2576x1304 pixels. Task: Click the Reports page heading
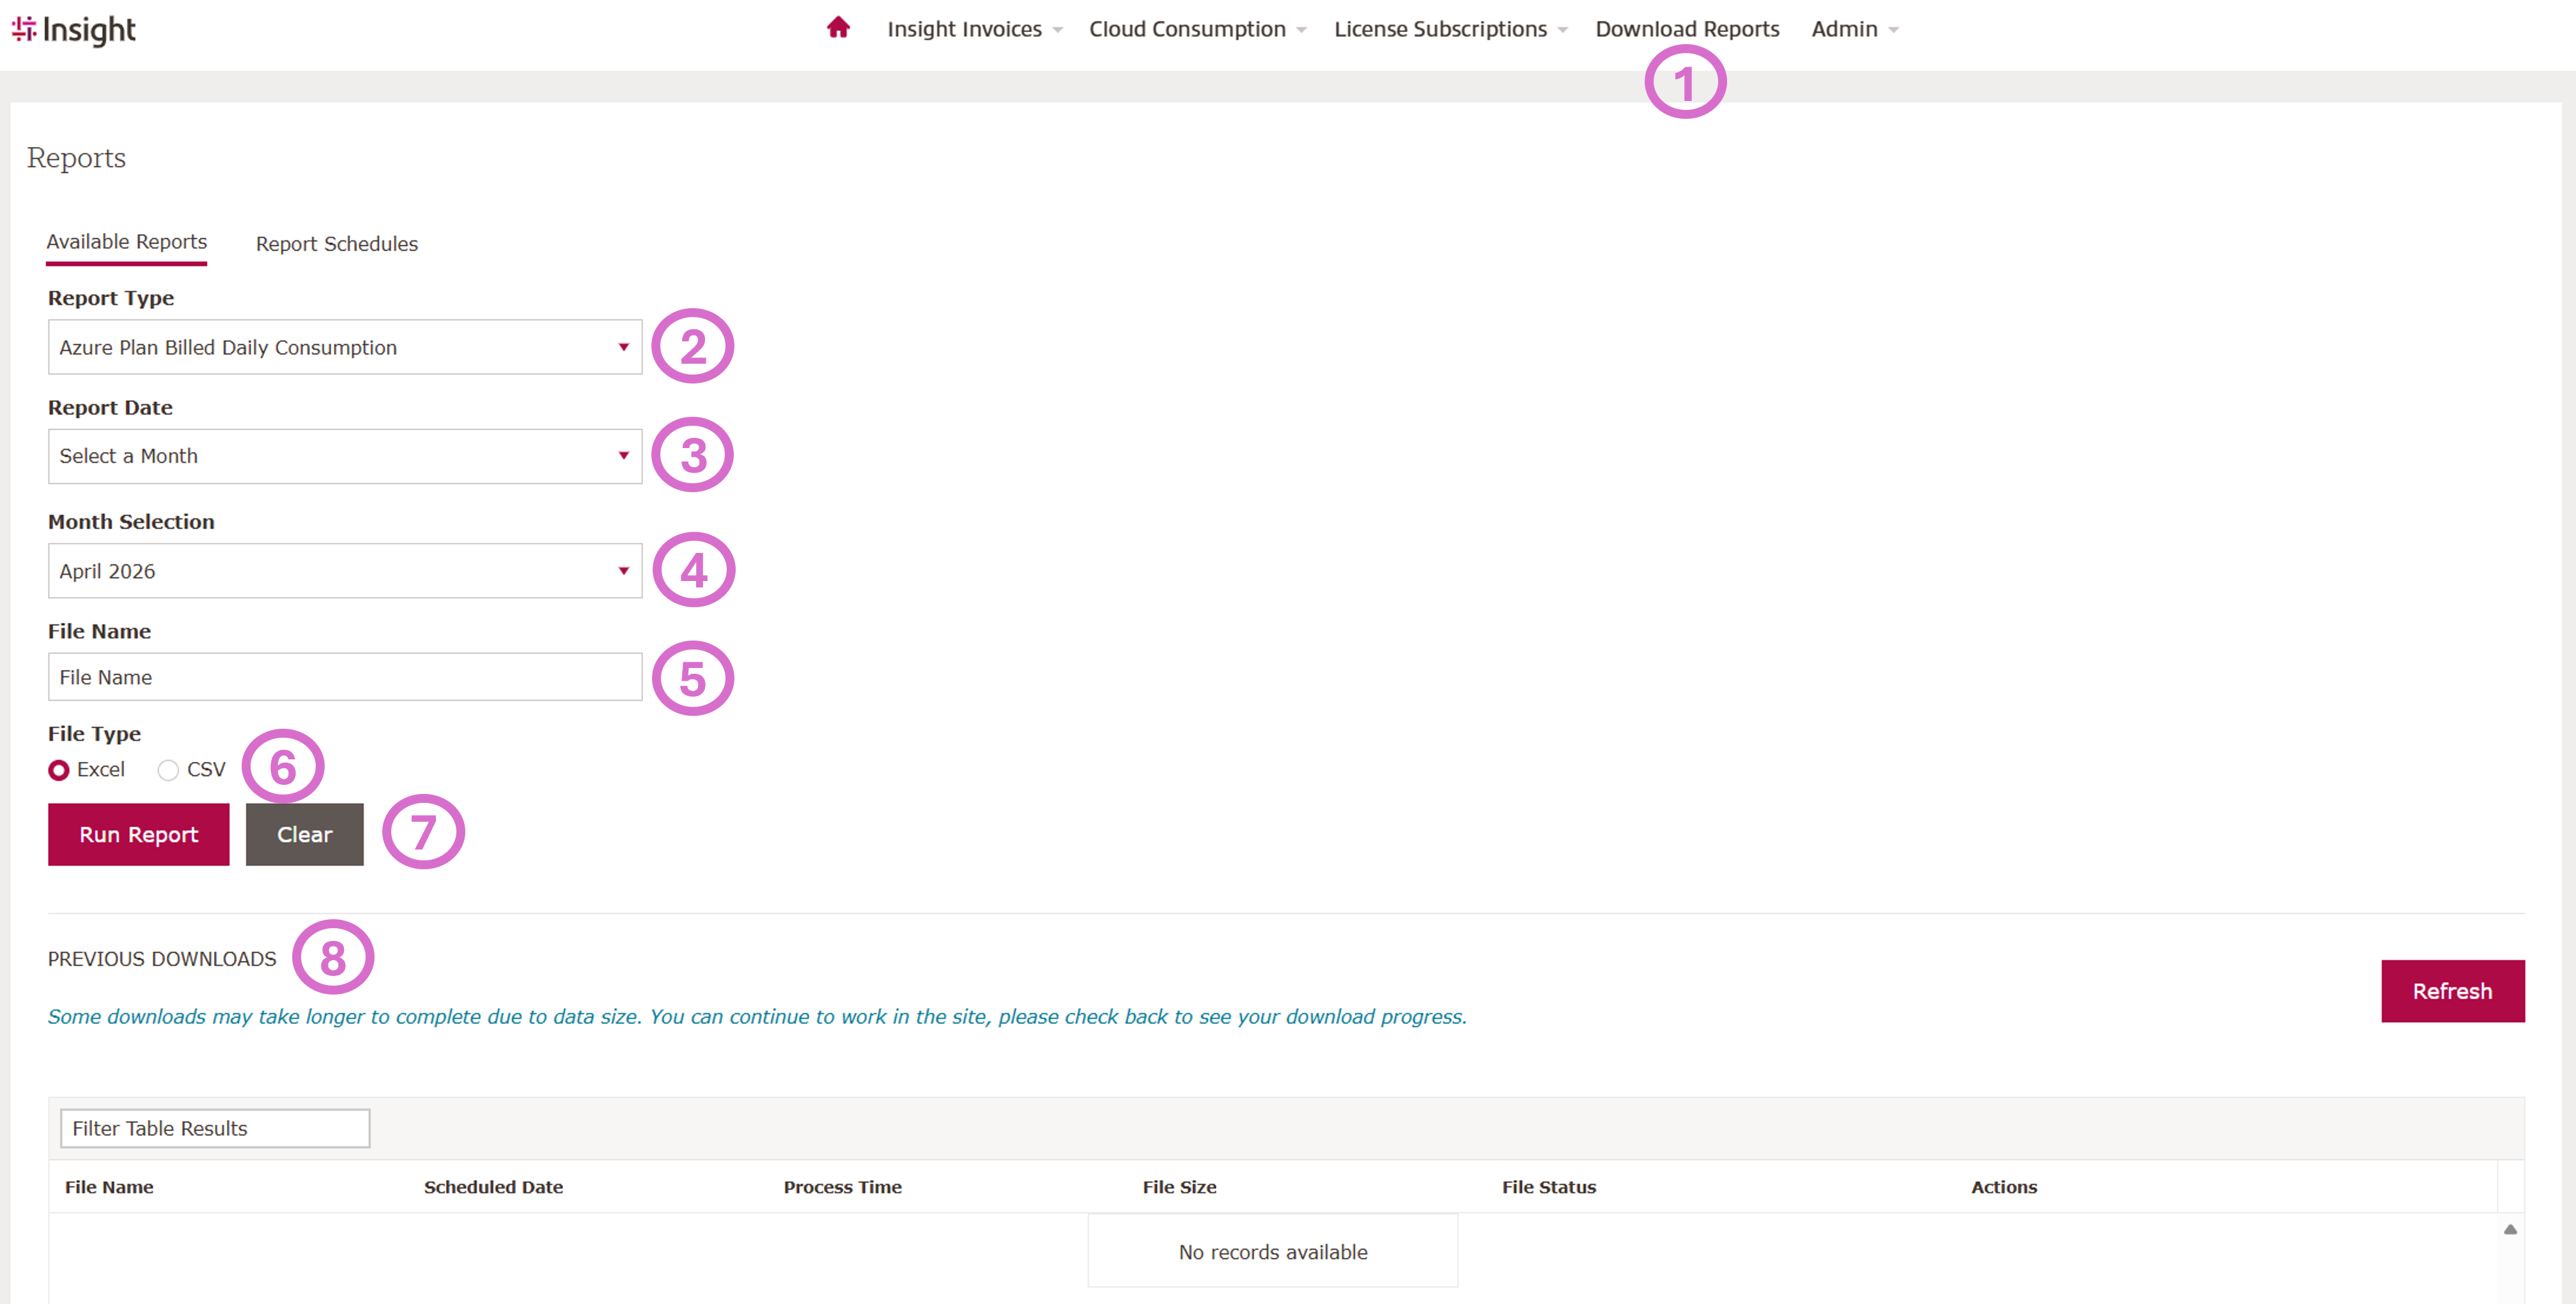click(76, 158)
